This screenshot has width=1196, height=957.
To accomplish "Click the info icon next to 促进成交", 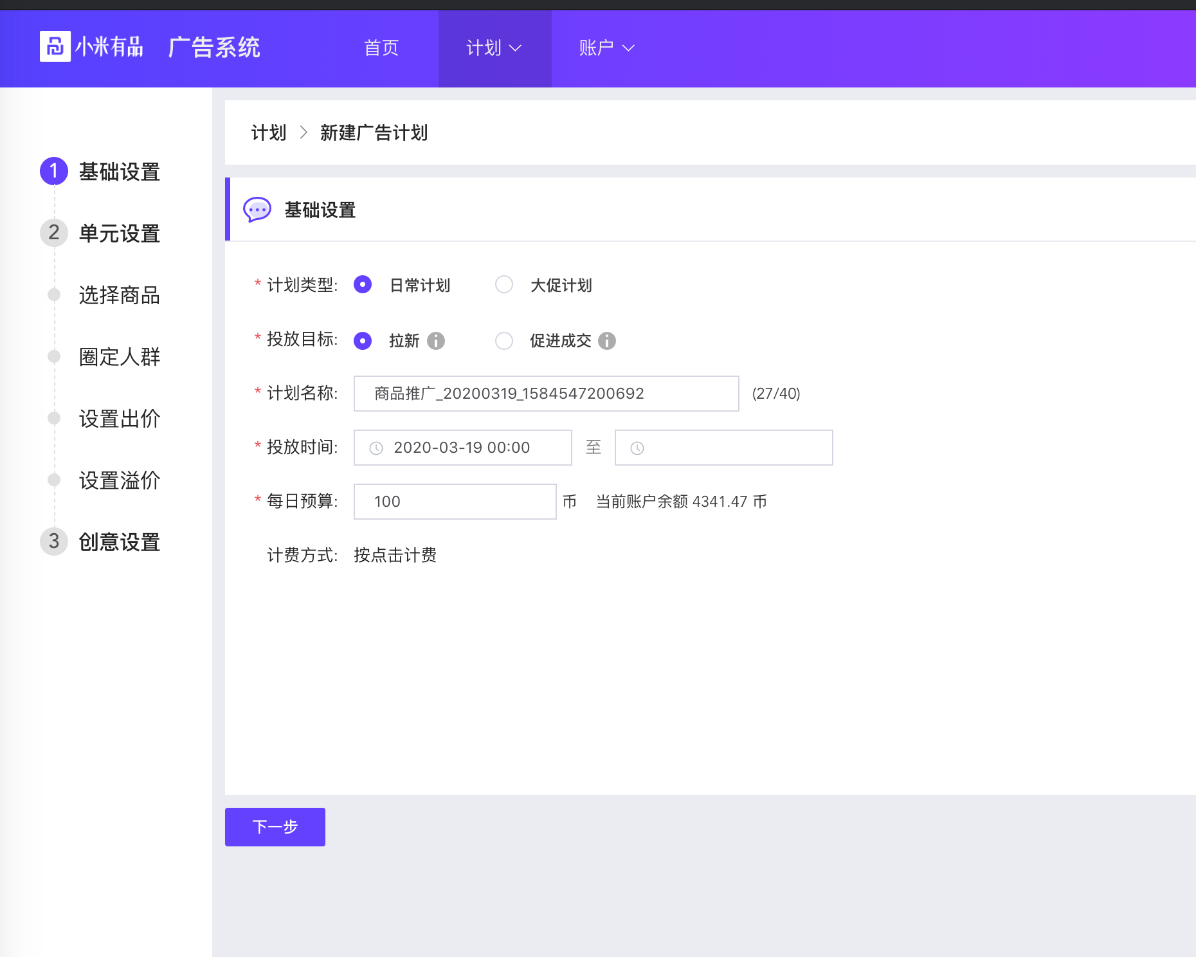I will tap(607, 341).
